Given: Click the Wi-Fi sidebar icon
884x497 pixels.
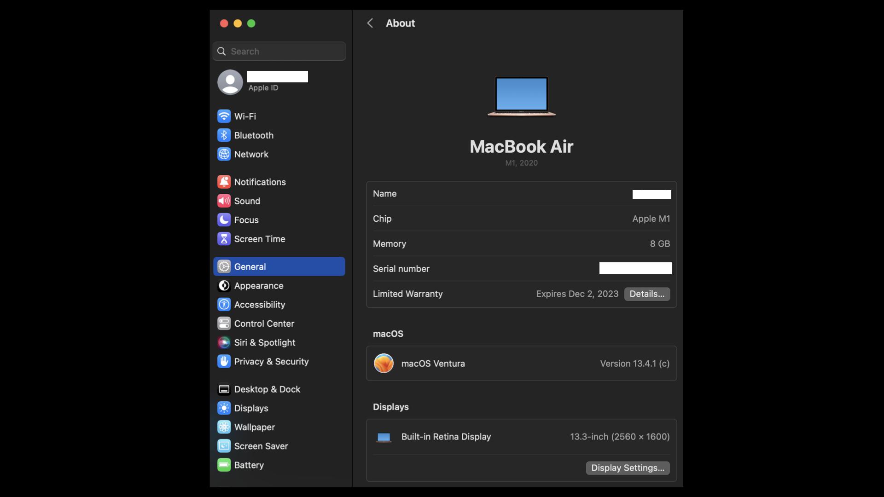Looking at the screenshot, I should click(224, 116).
